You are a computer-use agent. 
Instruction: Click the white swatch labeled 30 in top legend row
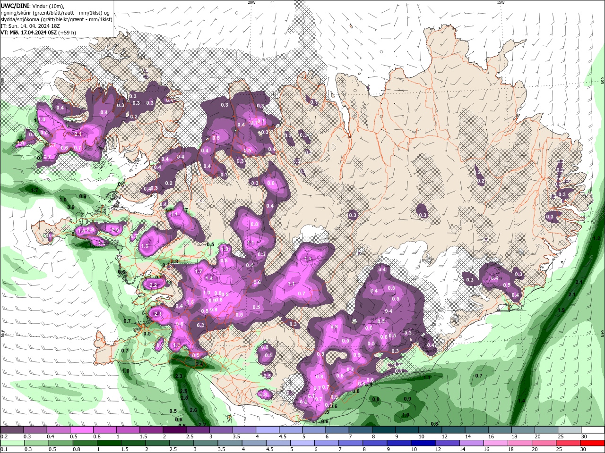(592, 430)
